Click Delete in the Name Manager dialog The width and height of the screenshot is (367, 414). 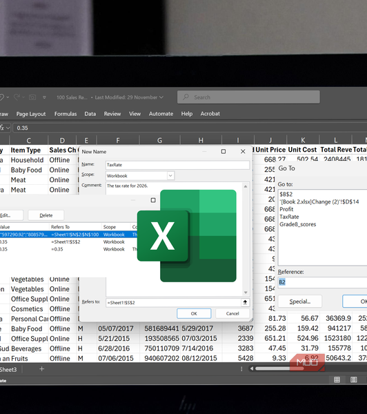pos(46,215)
